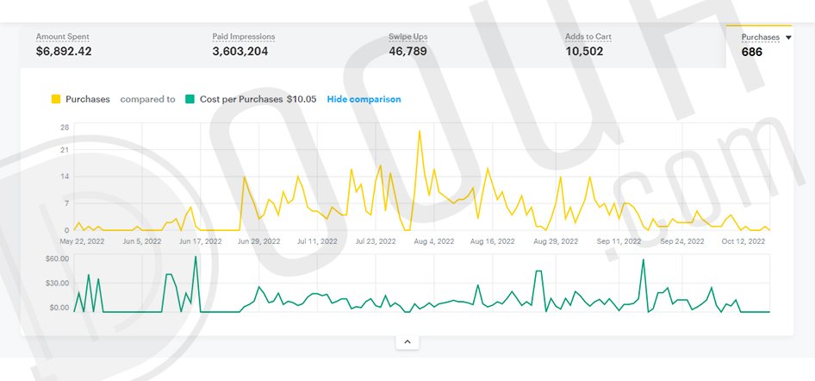Choose the Adds to Cart metric

coord(588,37)
